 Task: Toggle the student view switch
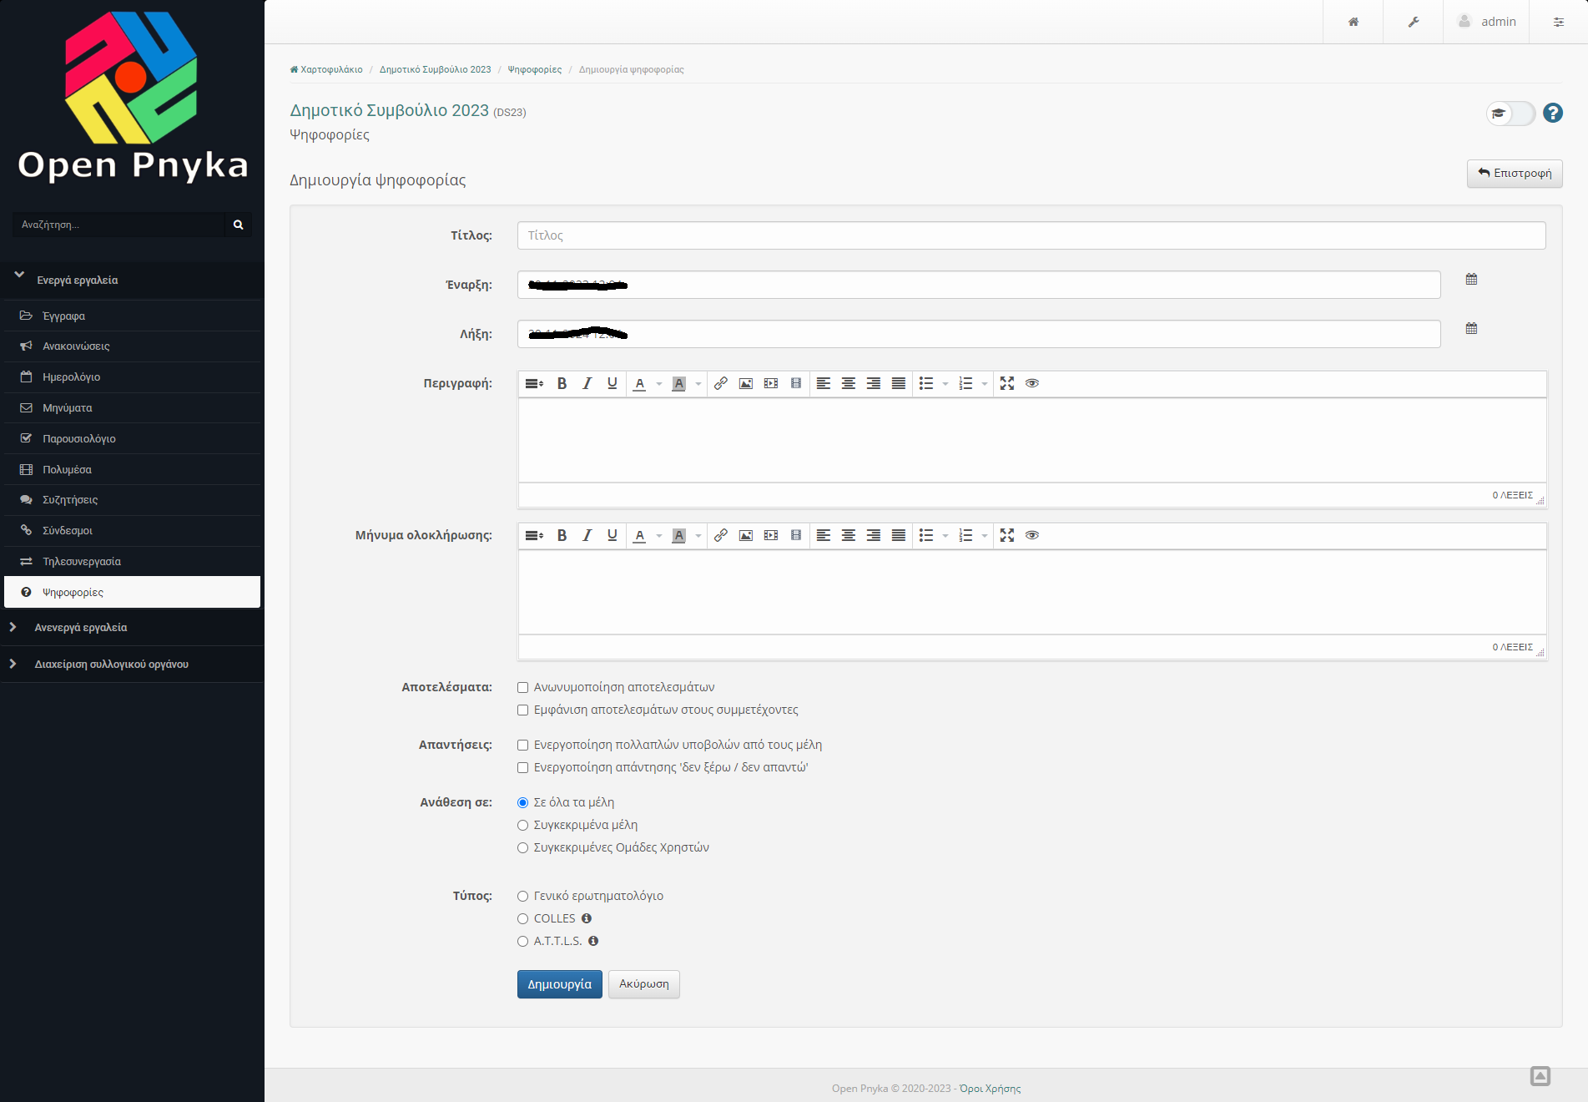(1510, 114)
